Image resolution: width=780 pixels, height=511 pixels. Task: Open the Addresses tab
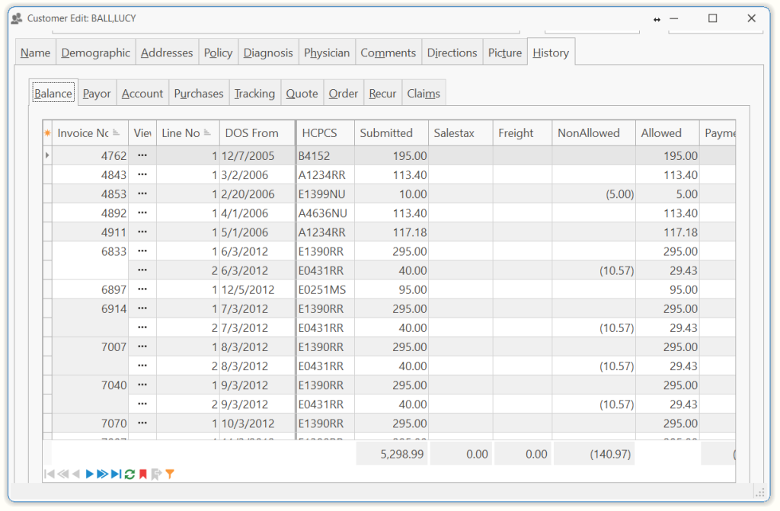167,53
